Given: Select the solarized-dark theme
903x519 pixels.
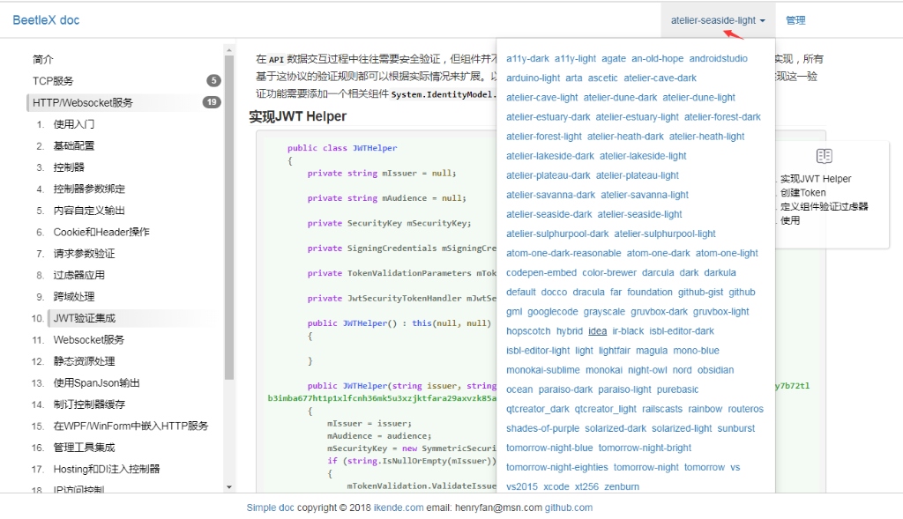Looking at the screenshot, I should 616,428.
